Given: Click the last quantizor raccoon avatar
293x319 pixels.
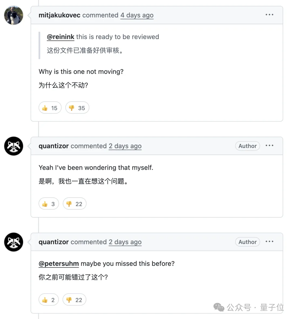Looking at the screenshot, I should click(x=14, y=242).
